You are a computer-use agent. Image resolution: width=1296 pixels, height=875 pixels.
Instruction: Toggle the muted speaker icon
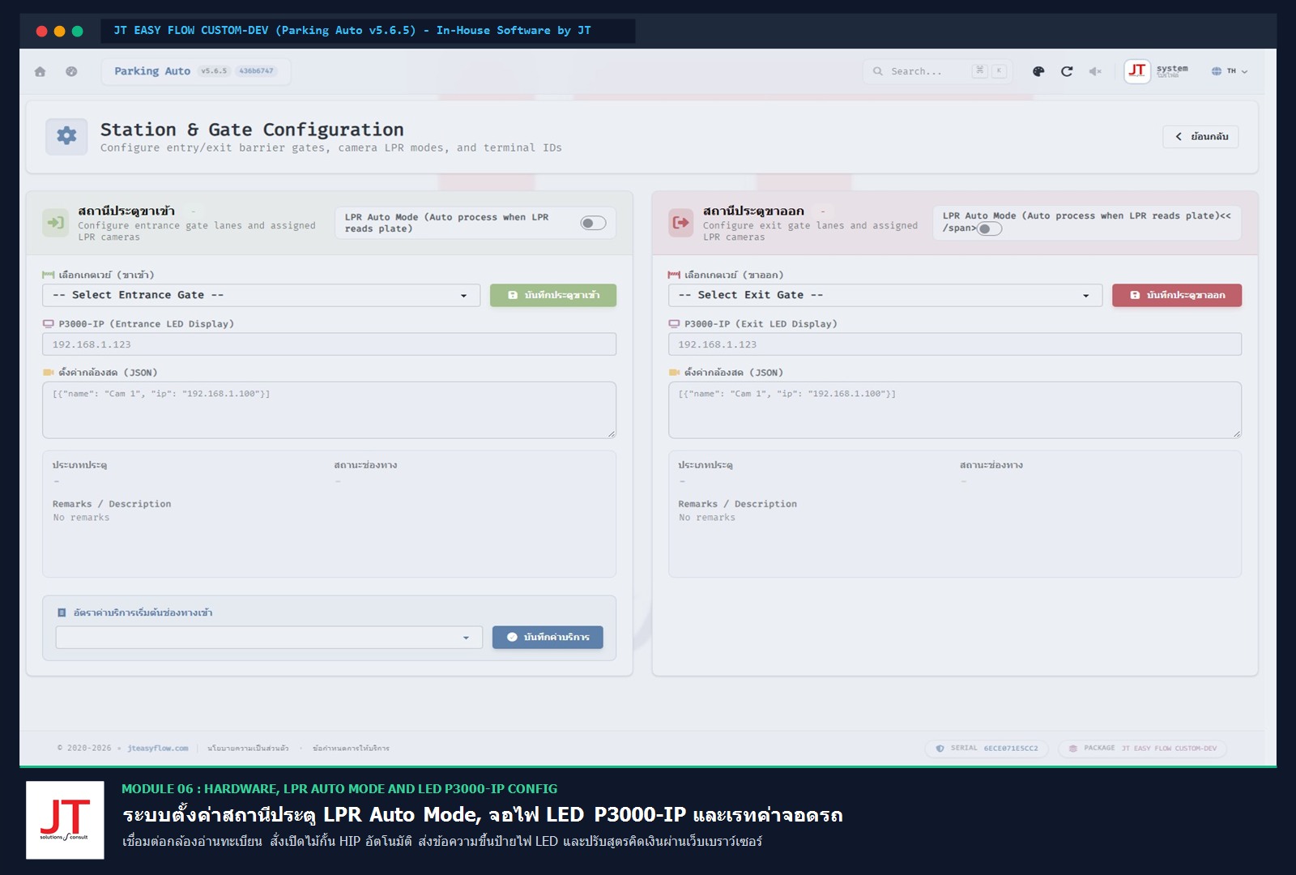click(x=1095, y=71)
